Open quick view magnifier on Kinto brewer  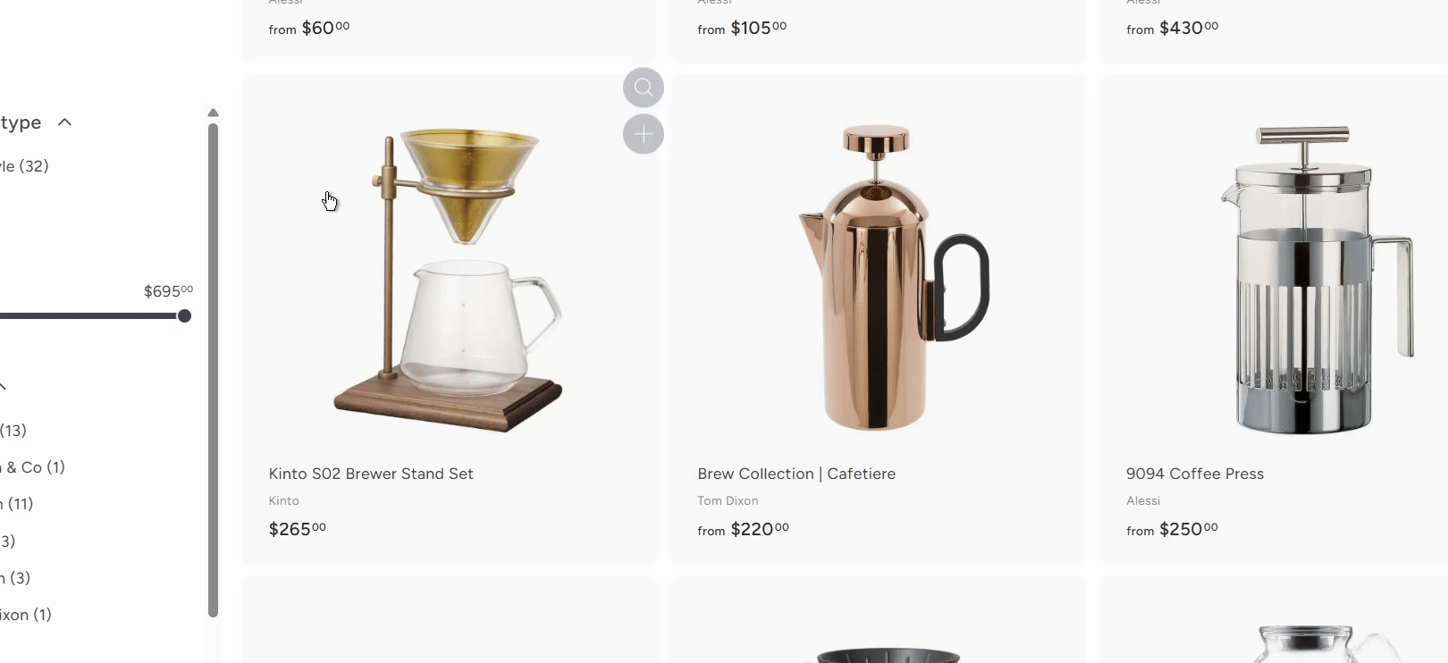(644, 88)
